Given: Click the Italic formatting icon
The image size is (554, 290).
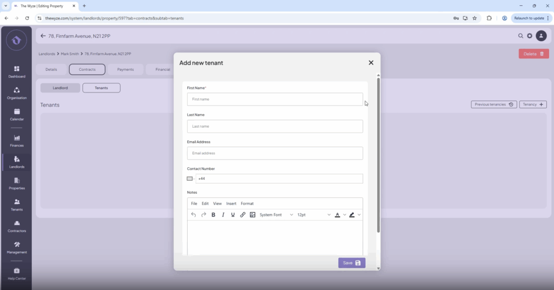Looking at the screenshot, I should 223,215.
